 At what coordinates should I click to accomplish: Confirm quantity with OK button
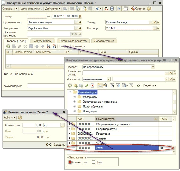tap(48, 144)
